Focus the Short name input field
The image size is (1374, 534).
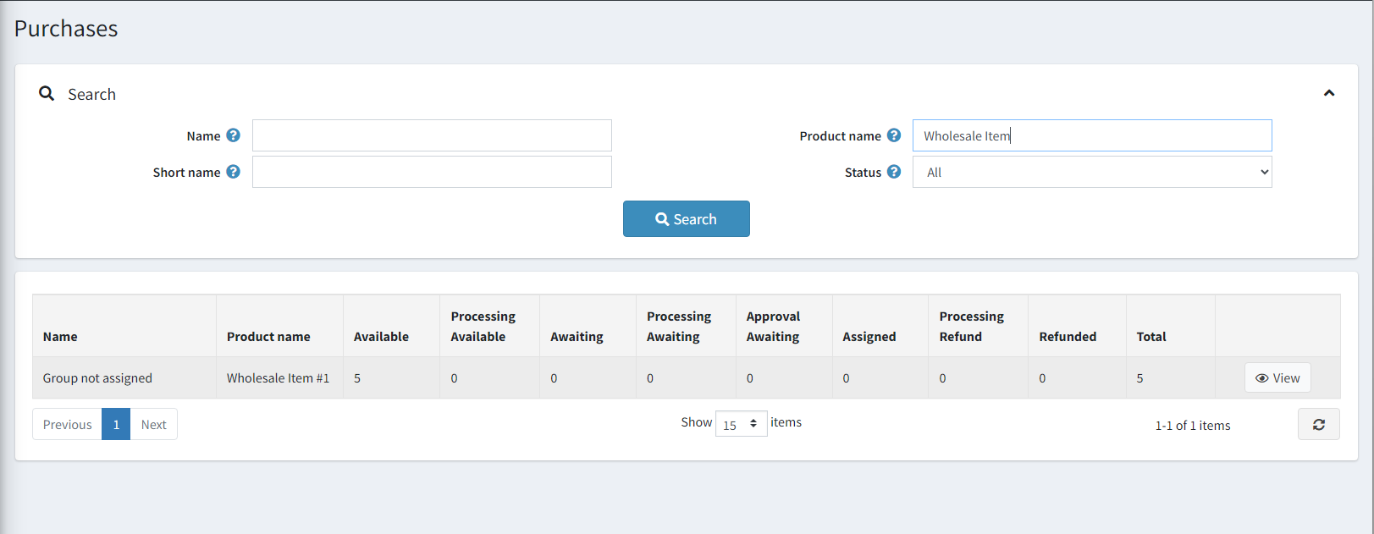(432, 172)
